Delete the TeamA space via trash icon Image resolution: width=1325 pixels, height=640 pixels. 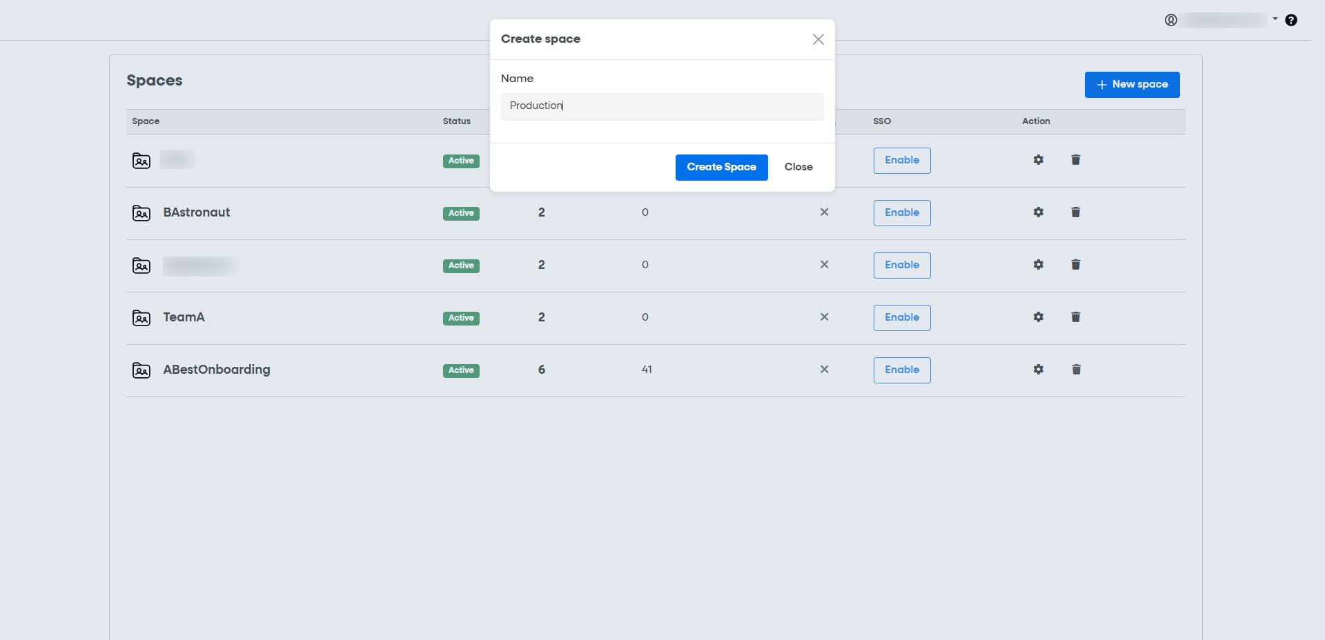click(1075, 317)
